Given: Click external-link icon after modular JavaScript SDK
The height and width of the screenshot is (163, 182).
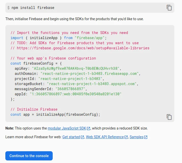Looking at the screenshot, I should (x=88, y=129).
